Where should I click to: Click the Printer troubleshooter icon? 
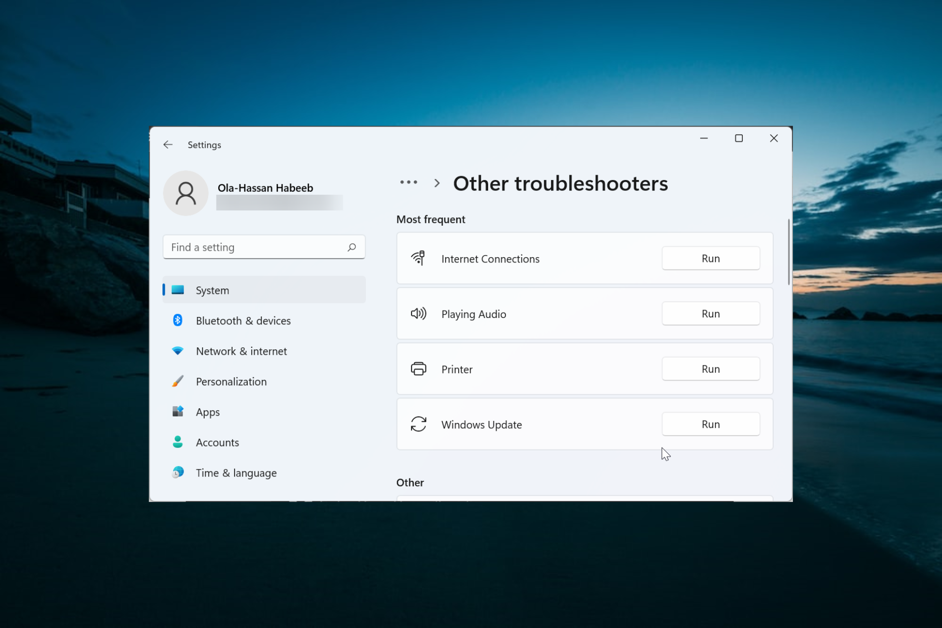pos(419,368)
